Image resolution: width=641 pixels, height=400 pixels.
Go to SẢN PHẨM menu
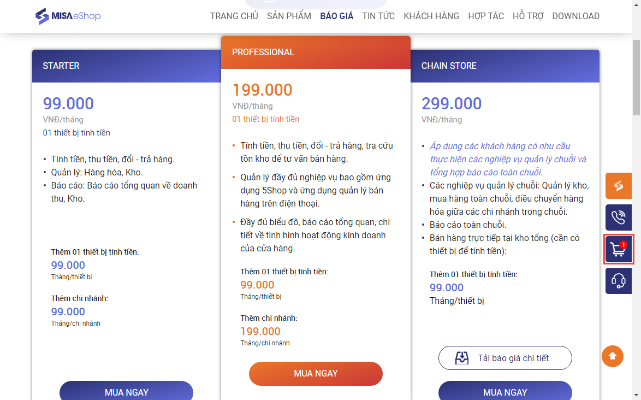(x=289, y=16)
